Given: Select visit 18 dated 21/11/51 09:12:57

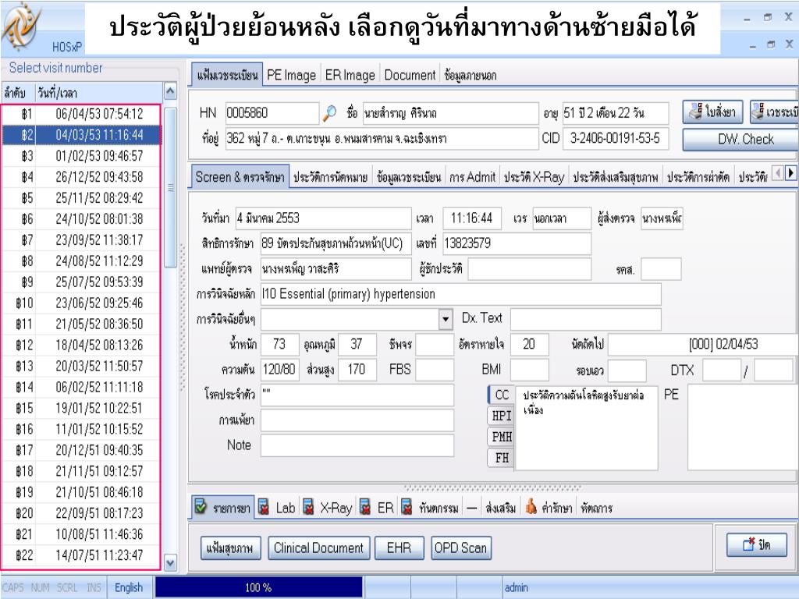Looking at the screenshot, I should pyautogui.click(x=81, y=471).
